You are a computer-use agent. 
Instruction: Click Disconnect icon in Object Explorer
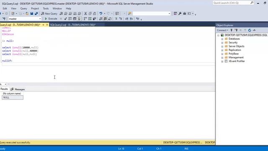(236, 30)
